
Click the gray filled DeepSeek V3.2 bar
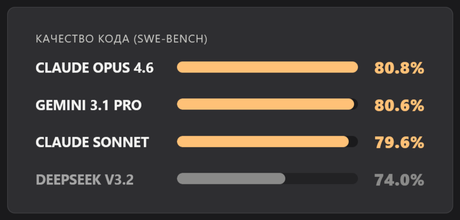(231, 179)
